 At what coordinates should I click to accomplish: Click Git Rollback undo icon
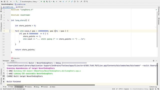pos(78,1)
